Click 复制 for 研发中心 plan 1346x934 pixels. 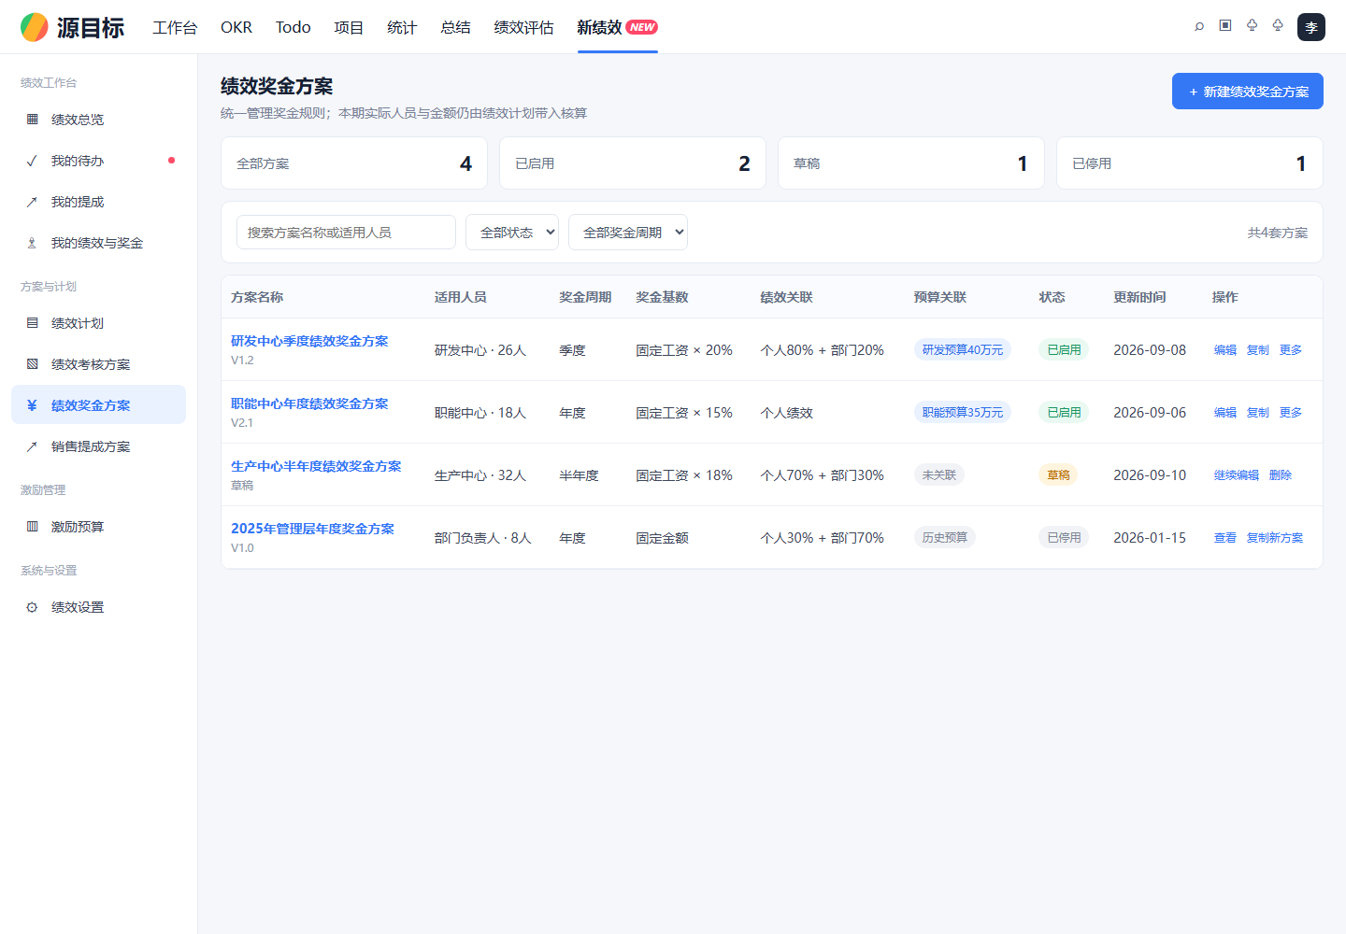(1258, 350)
